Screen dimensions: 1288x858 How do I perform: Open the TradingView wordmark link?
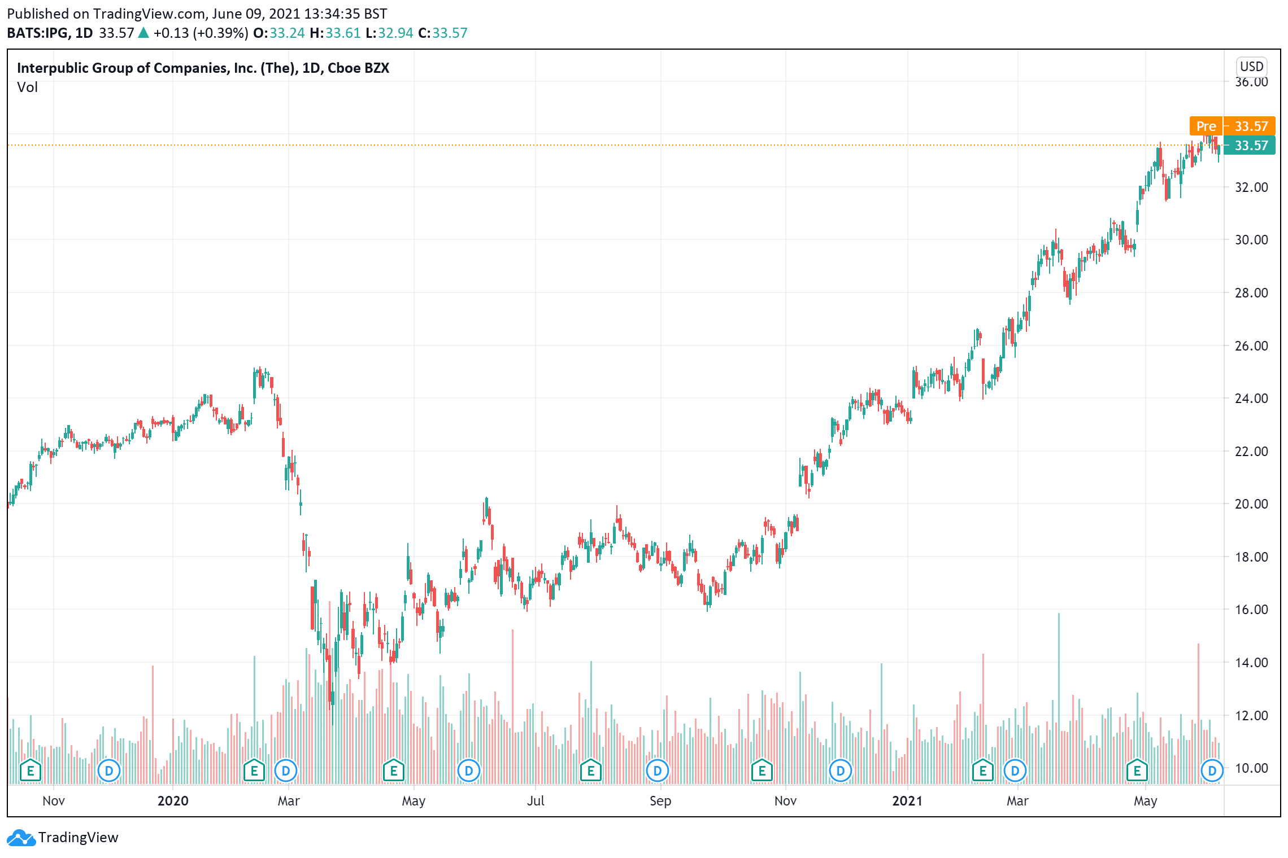click(79, 838)
